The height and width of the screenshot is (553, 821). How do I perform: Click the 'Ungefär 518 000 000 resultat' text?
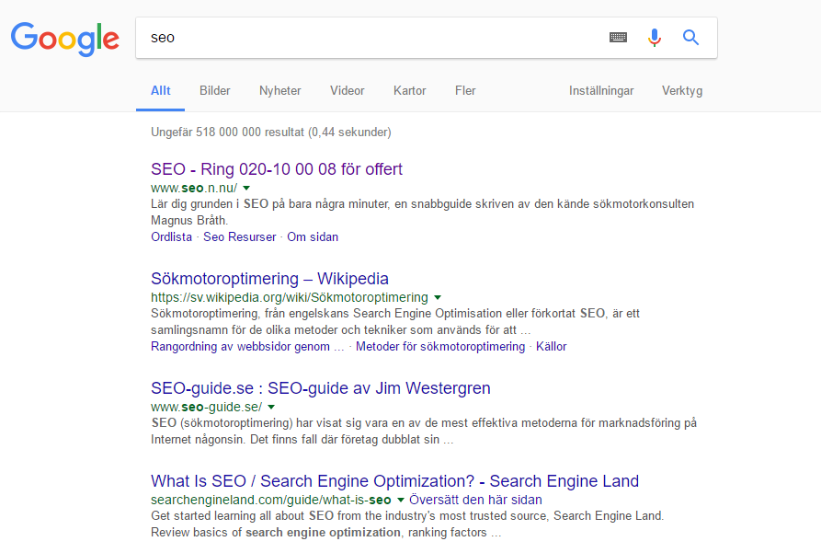coord(270,132)
